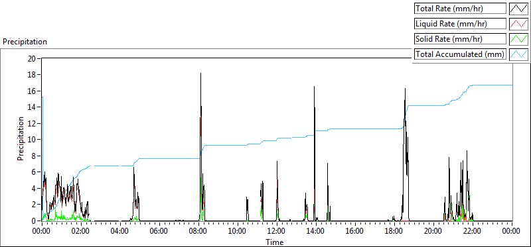The image size is (531, 247).
Task: Click the vertical Precipitation axis label
Action: (x=21, y=139)
